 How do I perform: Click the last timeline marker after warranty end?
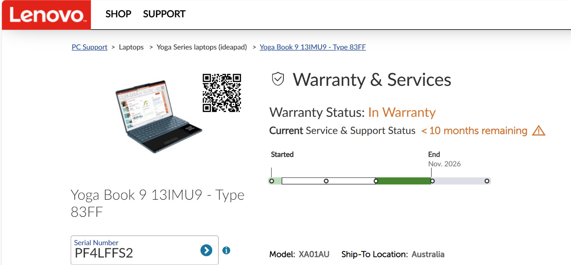(x=487, y=181)
